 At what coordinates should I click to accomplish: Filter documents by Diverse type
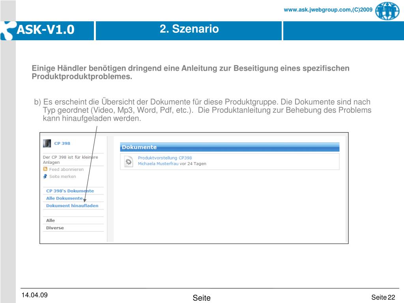tap(55, 228)
